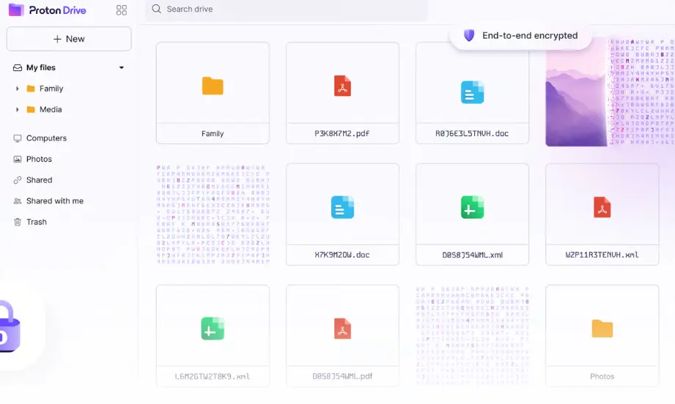
Task: Collapse the My files dropdown arrow
Action: click(x=122, y=67)
